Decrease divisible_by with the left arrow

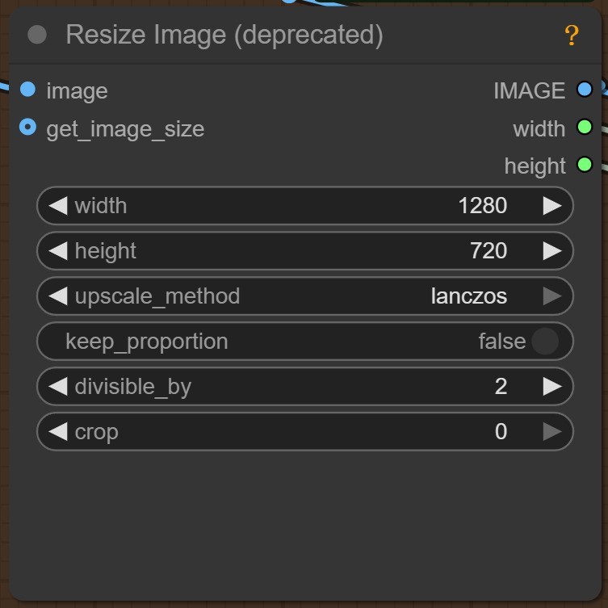tap(57, 387)
